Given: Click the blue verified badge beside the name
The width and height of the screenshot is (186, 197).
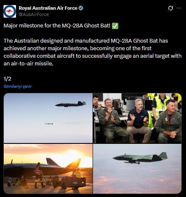Looking at the screenshot, I should [x=81, y=8].
